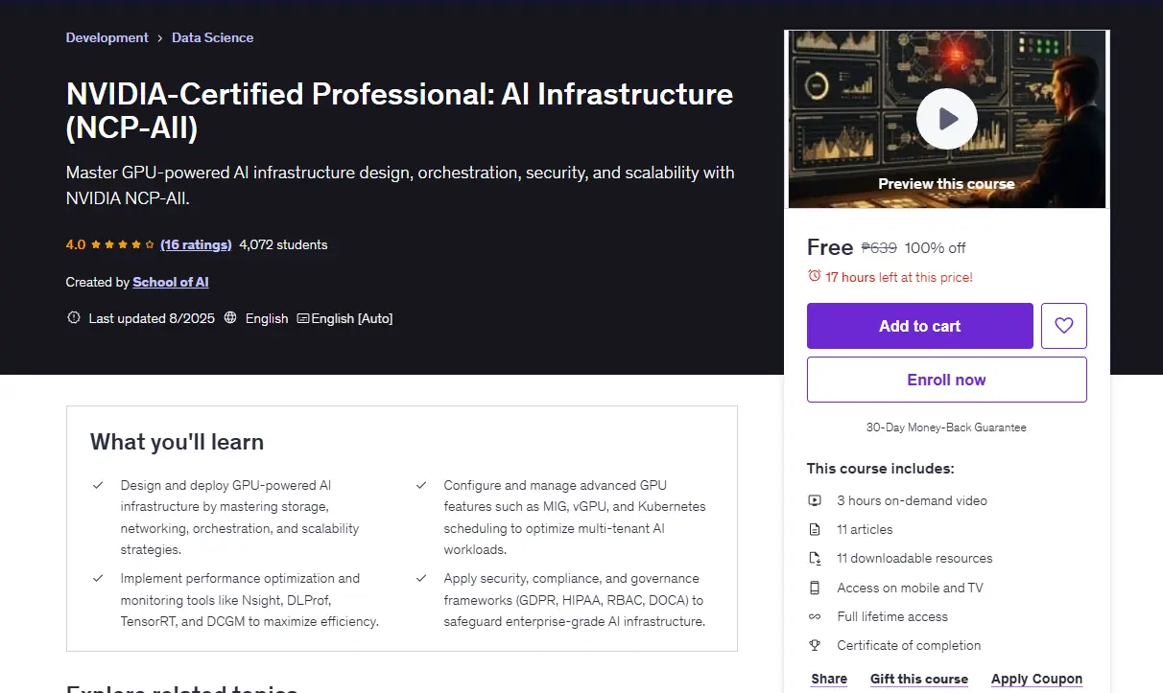Screen dimensions: 1163x693
Task: Click the 'English' language label
Action: coord(267,318)
